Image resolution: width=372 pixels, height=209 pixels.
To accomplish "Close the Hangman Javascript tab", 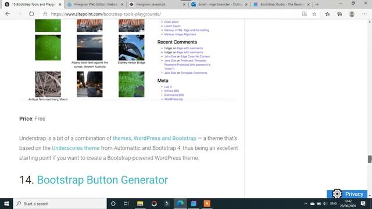I will coord(184,5).
